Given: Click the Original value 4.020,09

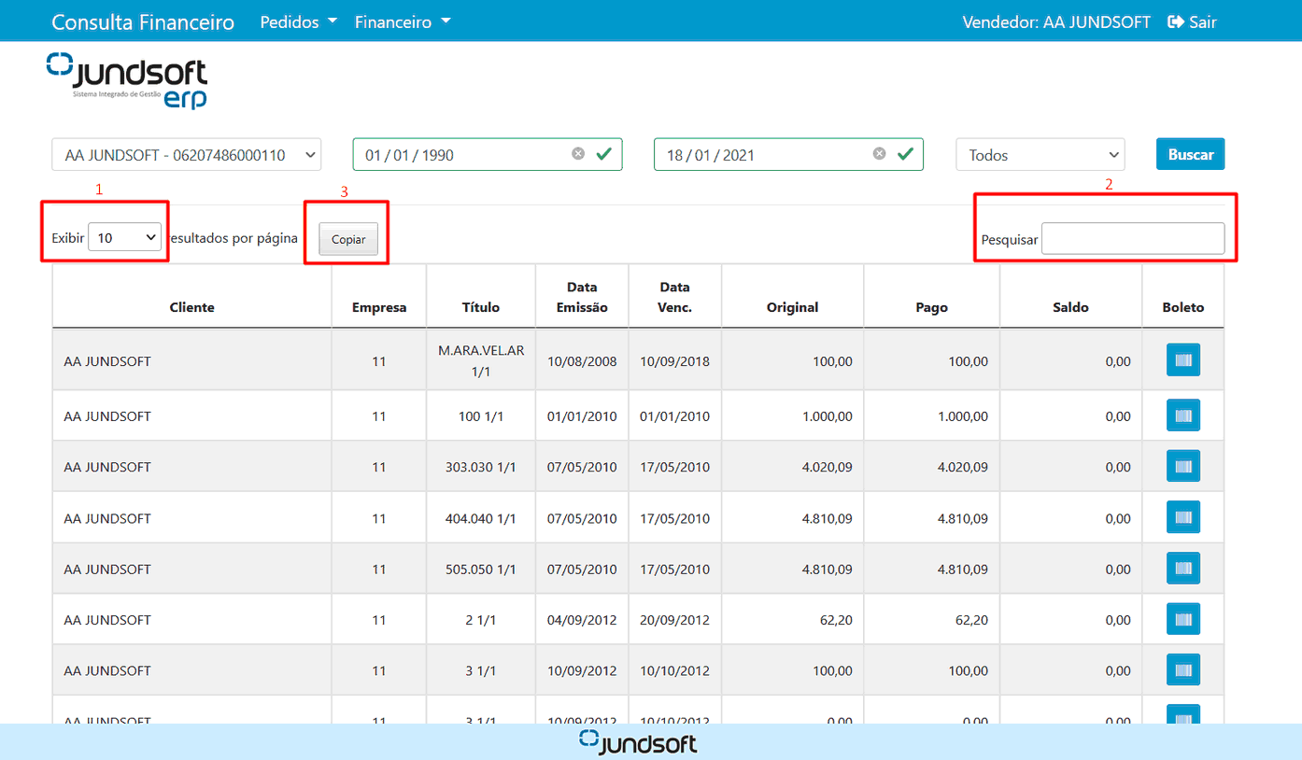Looking at the screenshot, I should [827, 467].
